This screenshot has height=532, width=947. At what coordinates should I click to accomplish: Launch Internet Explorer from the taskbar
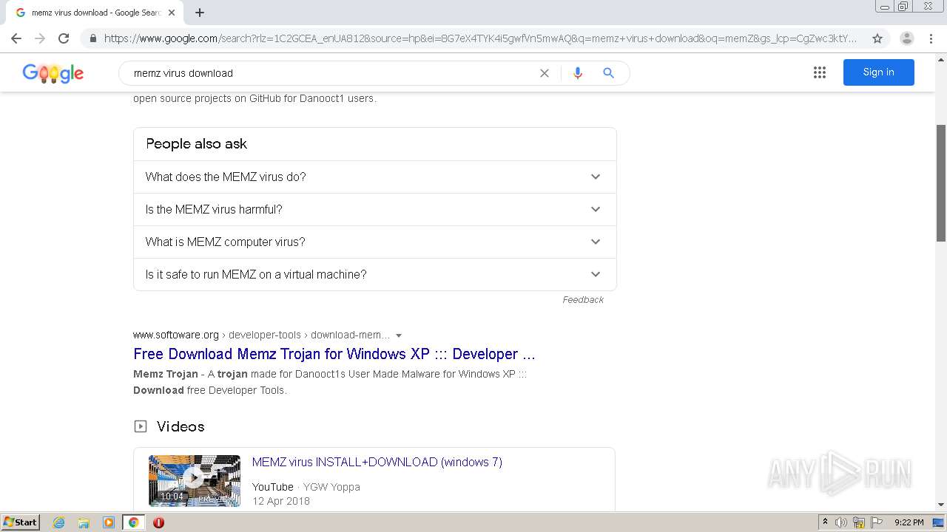tap(59, 522)
